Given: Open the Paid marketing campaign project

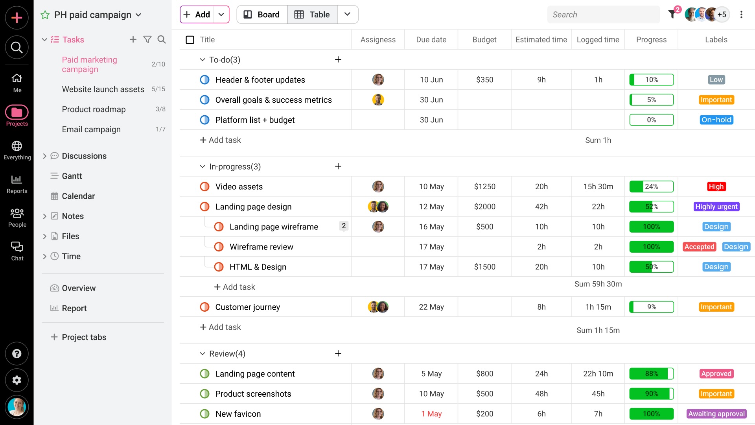Looking at the screenshot, I should click(x=89, y=64).
